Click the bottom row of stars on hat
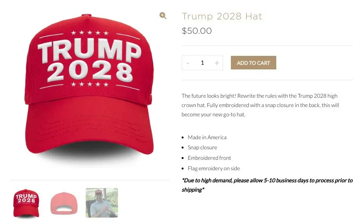Screen dimensions: 357x223 tap(90, 85)
